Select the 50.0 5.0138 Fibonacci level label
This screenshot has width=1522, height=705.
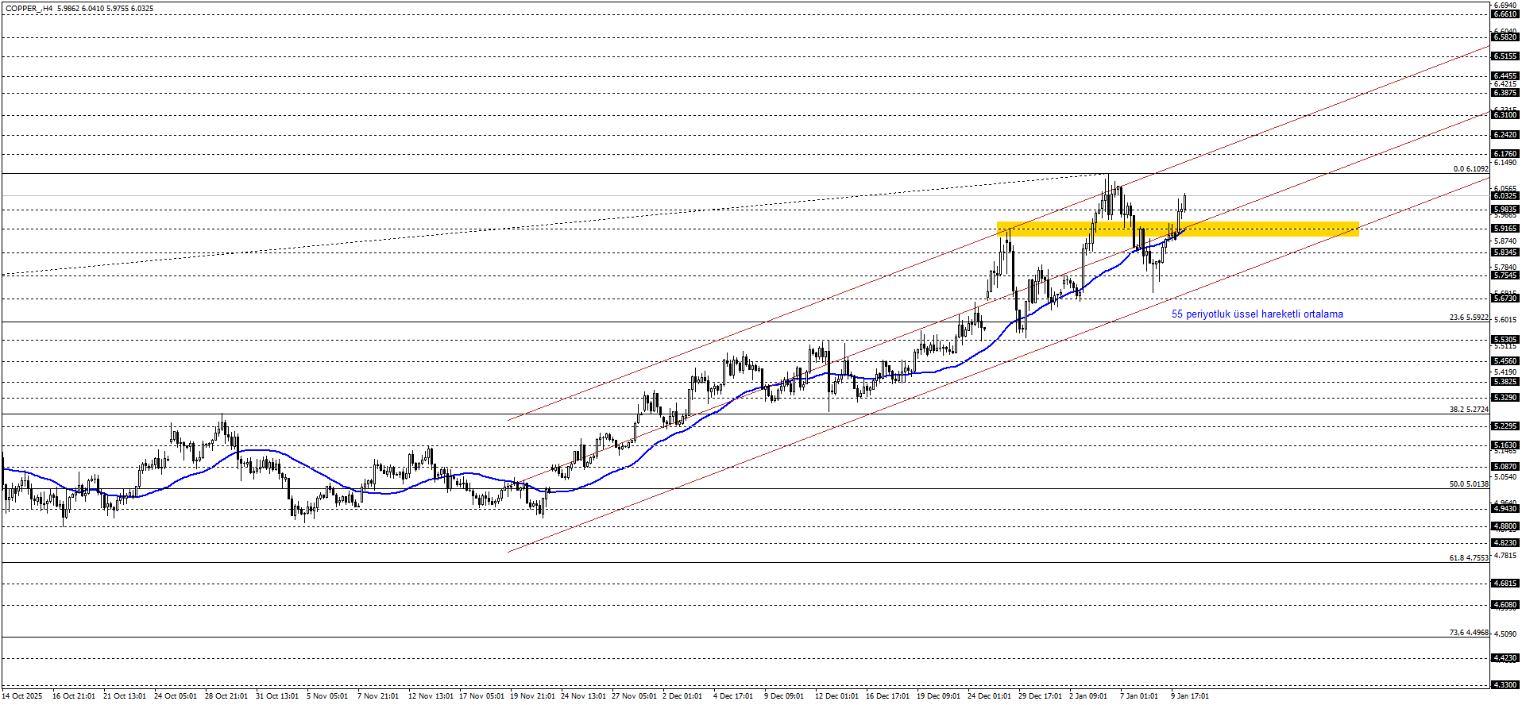(x=1468, y=484)
